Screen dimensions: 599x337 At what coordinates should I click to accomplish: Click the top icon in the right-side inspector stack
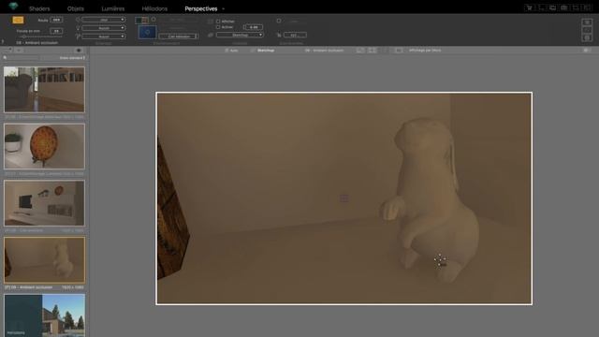(x=587, y=22)
